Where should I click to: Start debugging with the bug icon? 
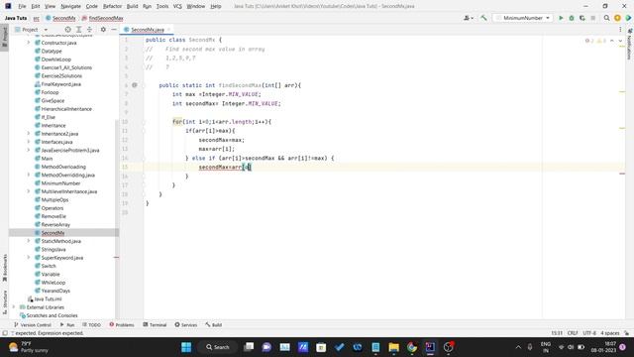coord(572,18)
